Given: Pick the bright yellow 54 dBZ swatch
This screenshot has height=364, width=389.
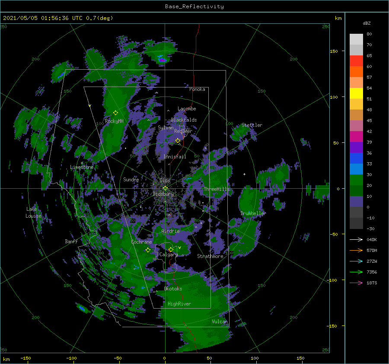Looking at the screenshot, I should pyautogui.click(x=356, y=93).
